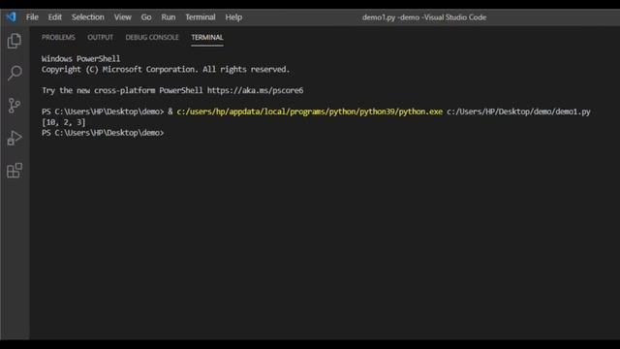Image resolution: width=620 pixels, height=349 pixels.
Task: Click the python.exe path in the terminal command
Action: pyautogui.click(x=310, y=111)
